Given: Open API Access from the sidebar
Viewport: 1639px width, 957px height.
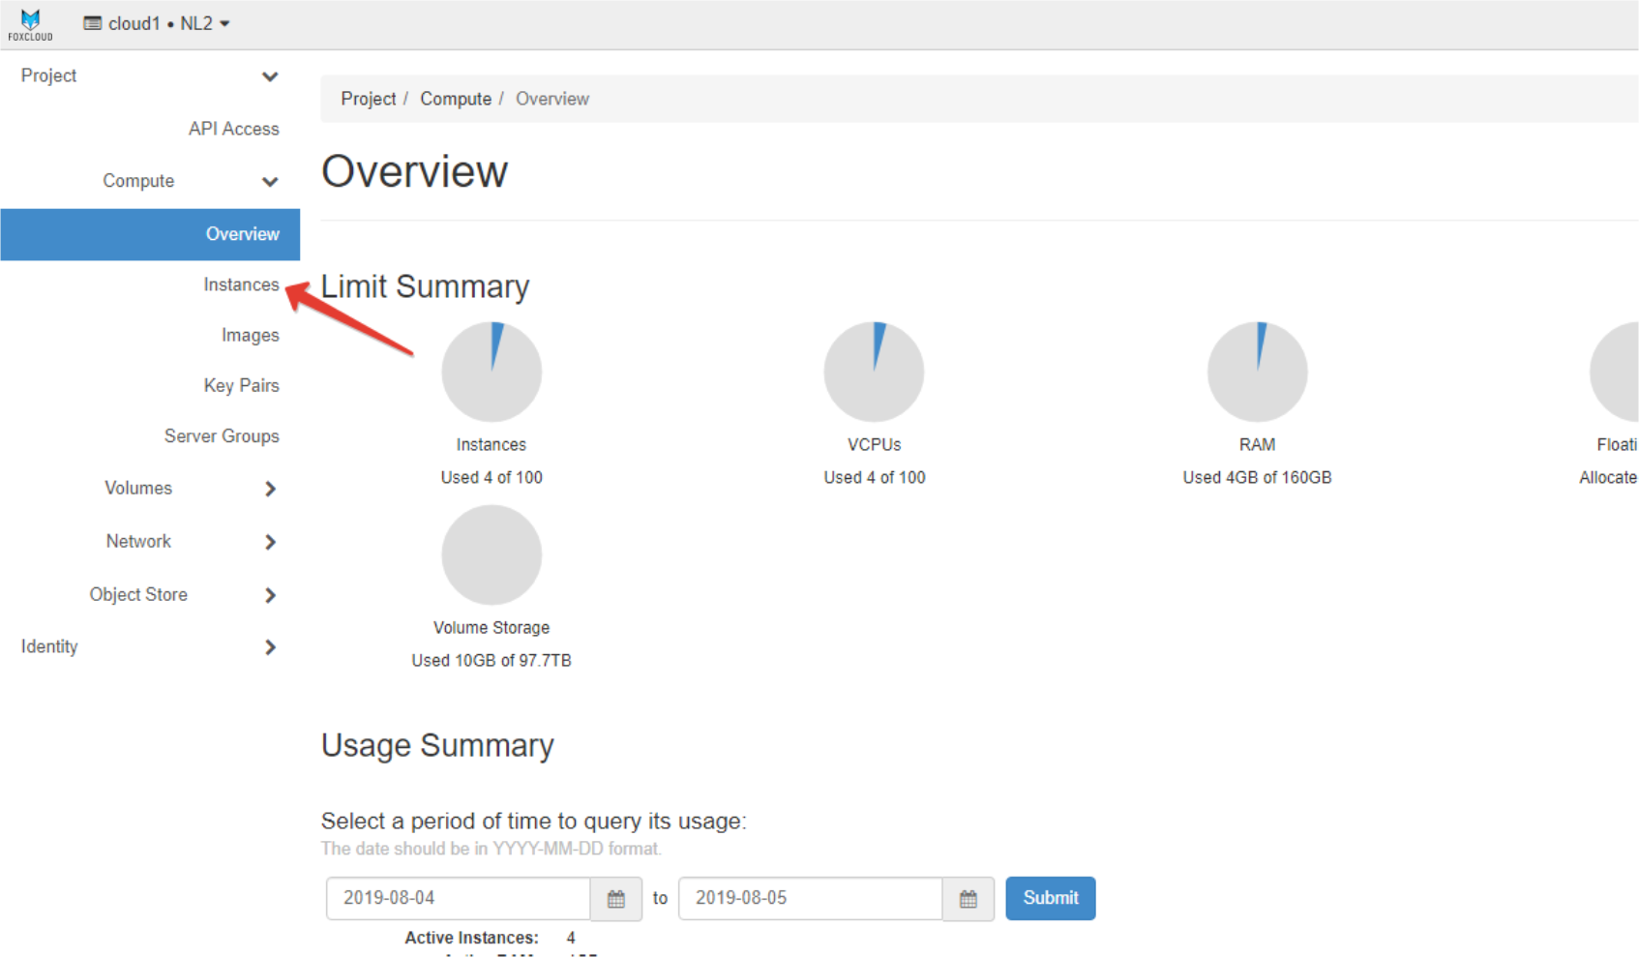Looking at the screenshot, I should click(x=233, y=129).
